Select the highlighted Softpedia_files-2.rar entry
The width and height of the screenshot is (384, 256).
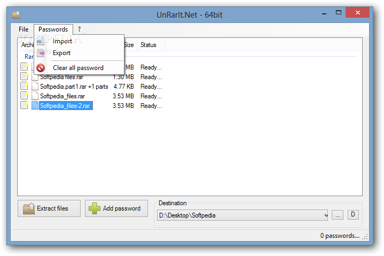coord(66,106)
